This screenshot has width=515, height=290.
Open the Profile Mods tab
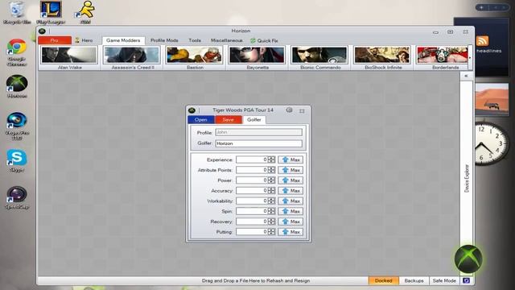click(x=164, y=40)
